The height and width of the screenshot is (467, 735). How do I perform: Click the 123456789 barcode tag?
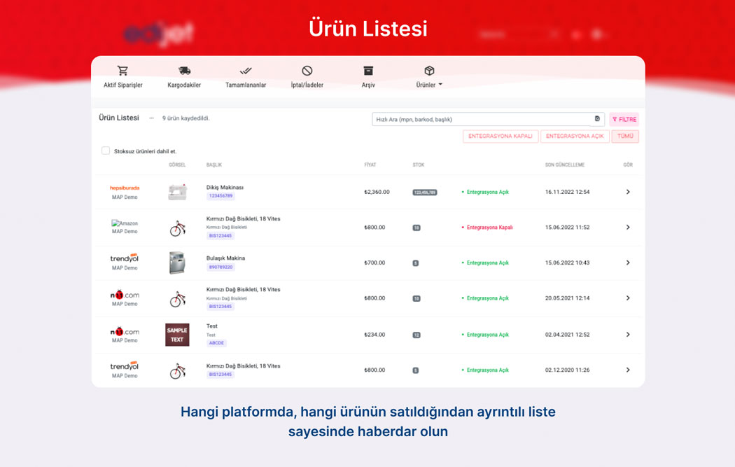pos(220,196)
